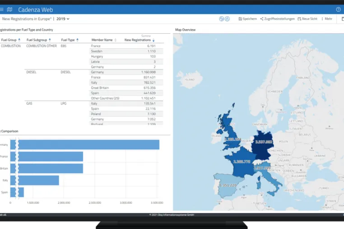Select the Latvia row

click(x=126, y=62)
